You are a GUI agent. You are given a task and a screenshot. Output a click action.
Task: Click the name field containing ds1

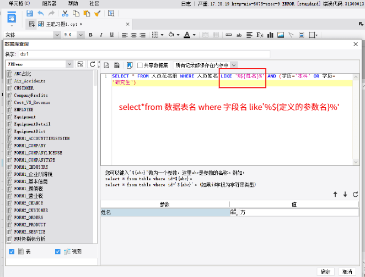click(144, 54)
